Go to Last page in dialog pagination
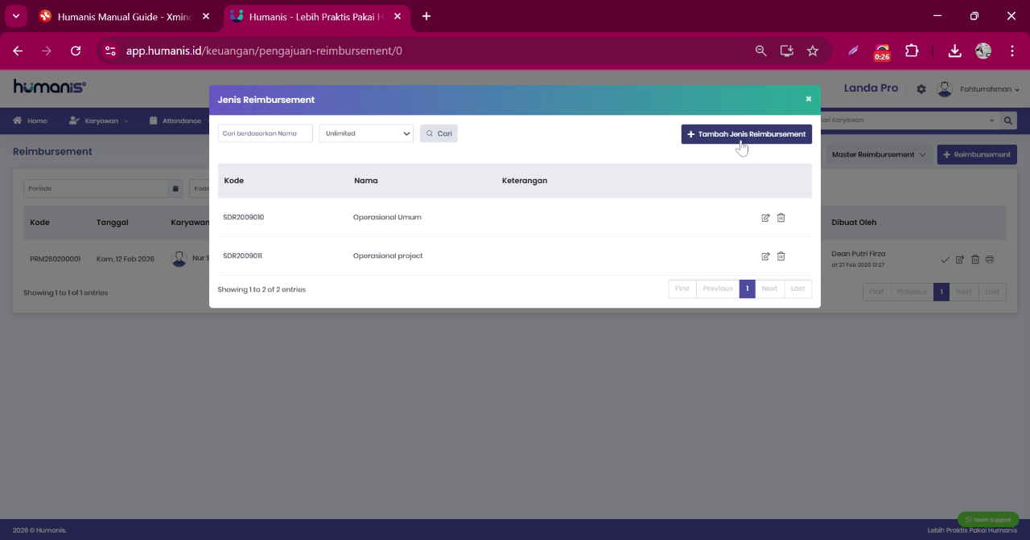Screen dimensions: 1030x540 point(797,288)
